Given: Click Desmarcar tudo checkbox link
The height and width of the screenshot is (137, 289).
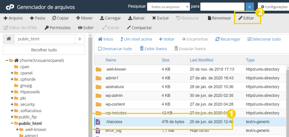Looking at the screenshot, I should [x=115, y=49].
